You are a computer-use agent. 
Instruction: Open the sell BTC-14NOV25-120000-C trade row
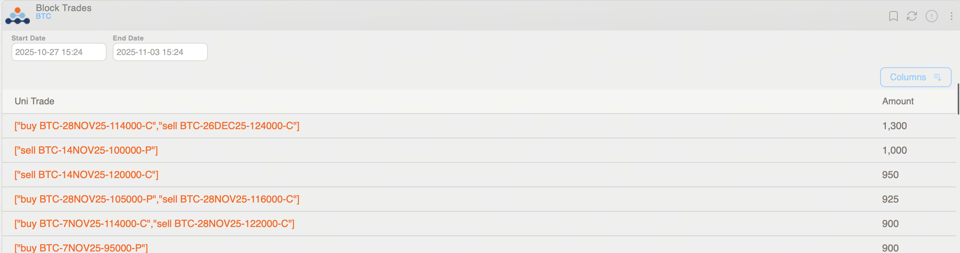(x=86, y=175)
